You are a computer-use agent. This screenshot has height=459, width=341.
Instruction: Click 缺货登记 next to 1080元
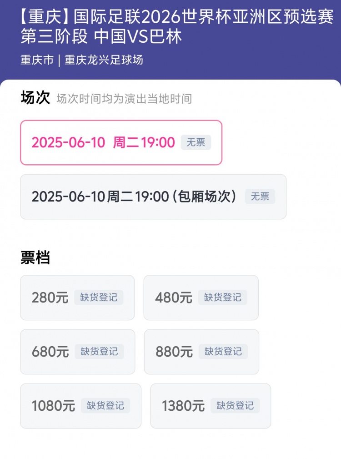pyautogui.click(x=105, y=406)
